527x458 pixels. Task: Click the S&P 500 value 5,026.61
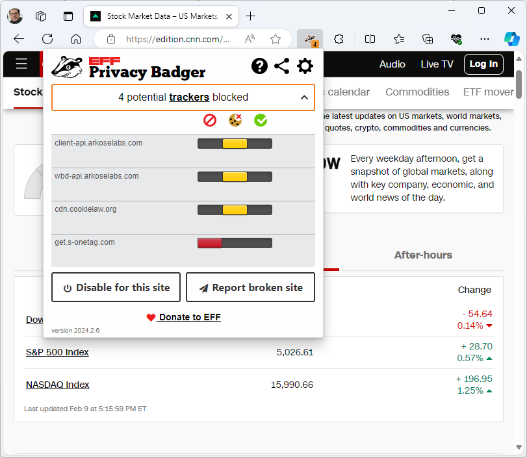pyautogui.click(x=295, y=352)
